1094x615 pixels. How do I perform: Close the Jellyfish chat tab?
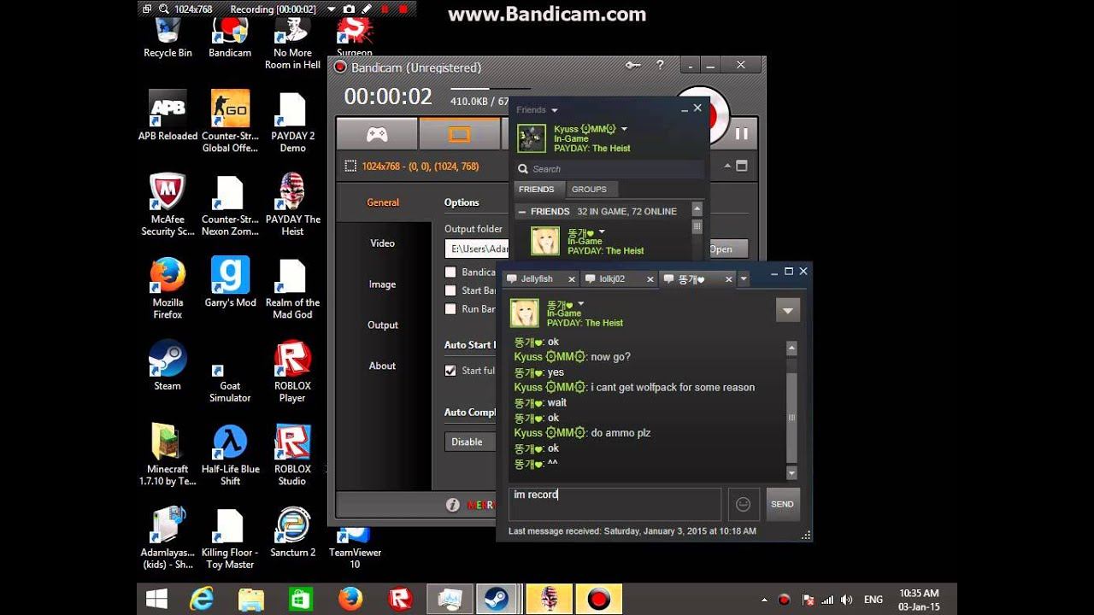(x=573, y=279)
